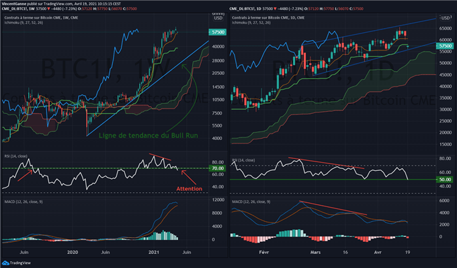The width and height of the screenshot is (457, 268).
Task: Click the 60000 price axis label
Action: (446, 40)
